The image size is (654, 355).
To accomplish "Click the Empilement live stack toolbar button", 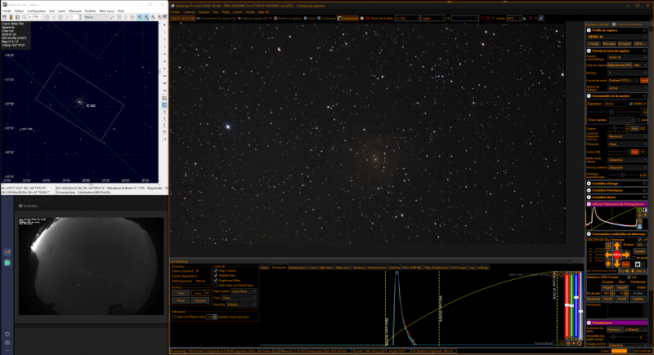I will (x=348, y=18).
